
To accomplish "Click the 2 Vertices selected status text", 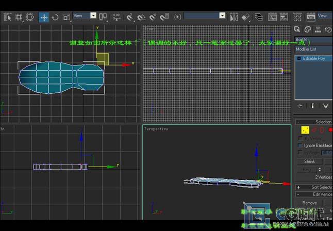I will point(323,177).
